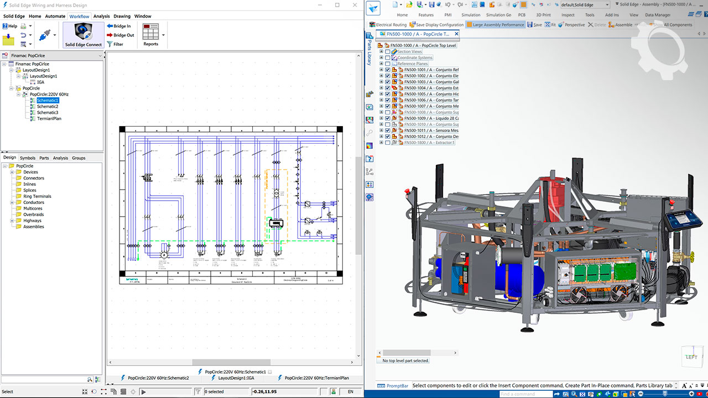Enable the FN500-1008 component checkbox

pyautogui.click(x=387, y=112)
